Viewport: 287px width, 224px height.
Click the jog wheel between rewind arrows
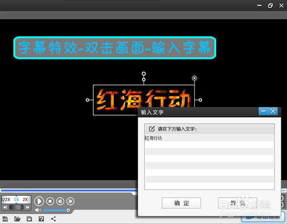click(16, 207)
